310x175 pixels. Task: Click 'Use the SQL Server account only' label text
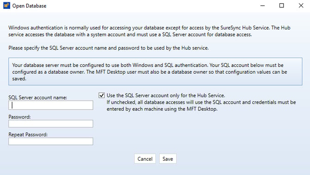(x=166, y=95)
